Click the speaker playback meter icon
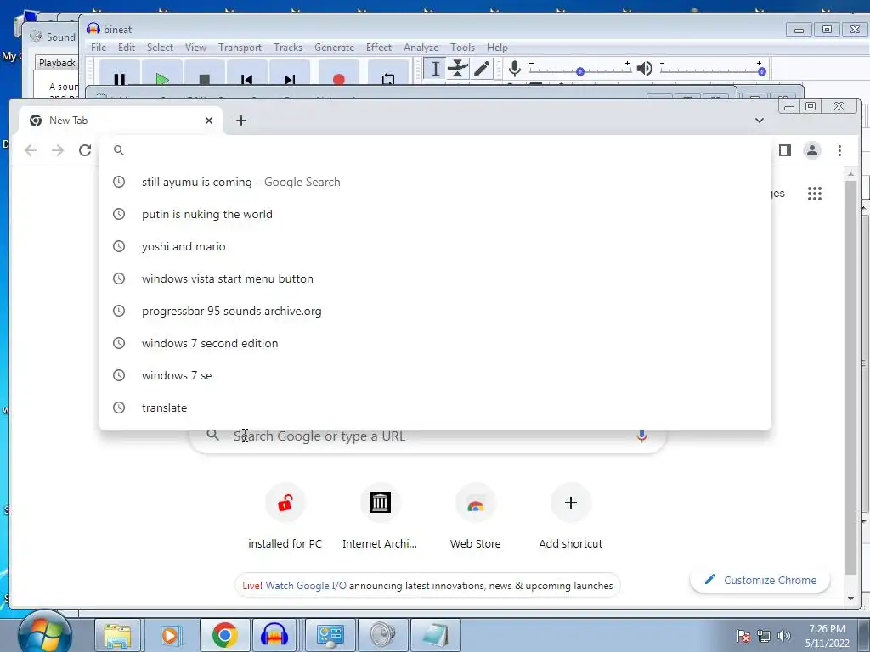The width and height of the screenshot is (870, 652). click(644, 69)
